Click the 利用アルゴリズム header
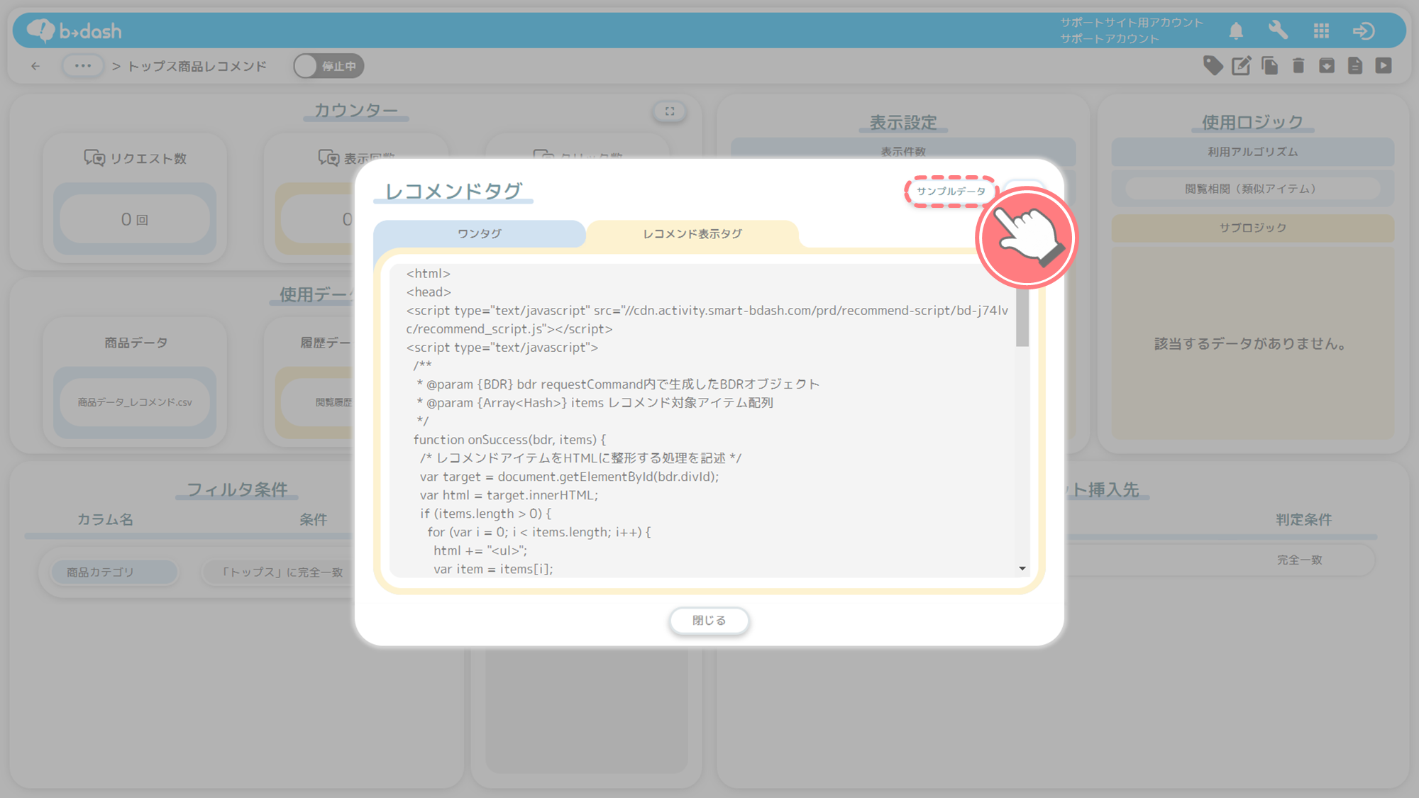 1252,152
